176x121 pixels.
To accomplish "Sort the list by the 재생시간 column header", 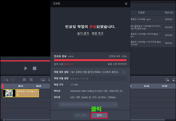I will click(169, 12).
